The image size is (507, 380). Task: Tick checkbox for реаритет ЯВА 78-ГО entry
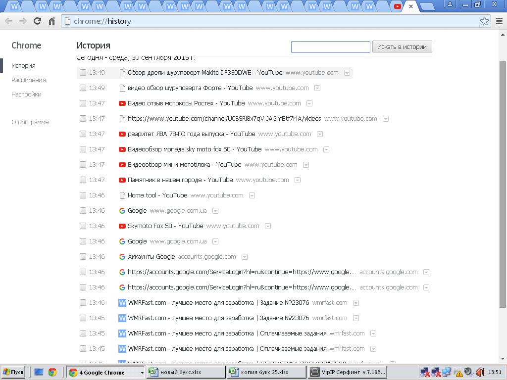pos(83,134)
